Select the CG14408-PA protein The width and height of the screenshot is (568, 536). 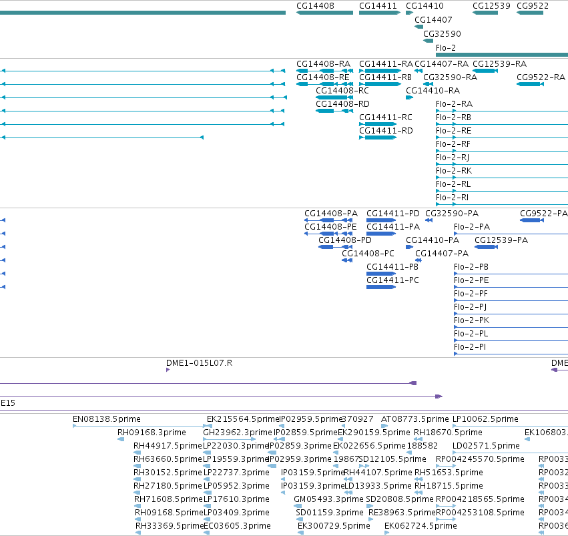coord(331,214)
